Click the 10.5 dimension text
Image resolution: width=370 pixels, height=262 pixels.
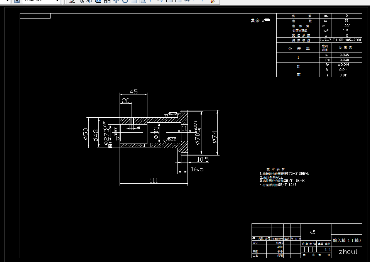203,160
